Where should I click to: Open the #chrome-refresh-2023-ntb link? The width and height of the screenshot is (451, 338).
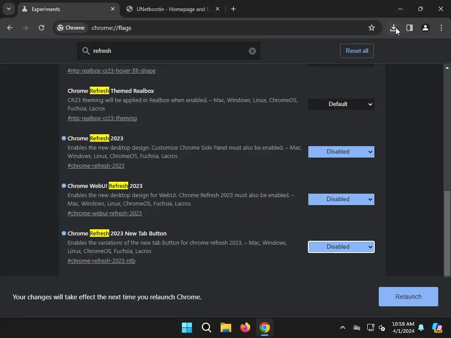101,261
